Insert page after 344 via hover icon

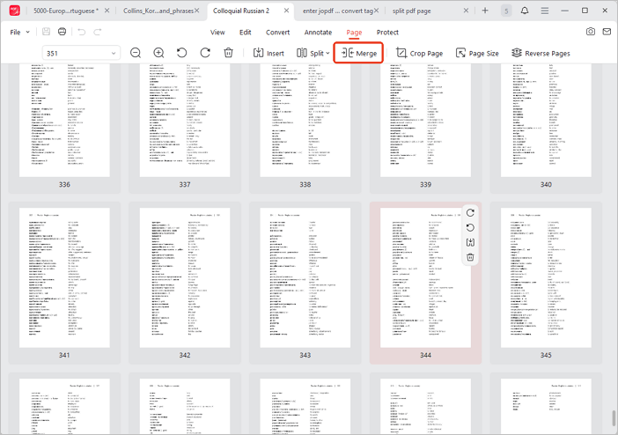(x=470, y=242)
